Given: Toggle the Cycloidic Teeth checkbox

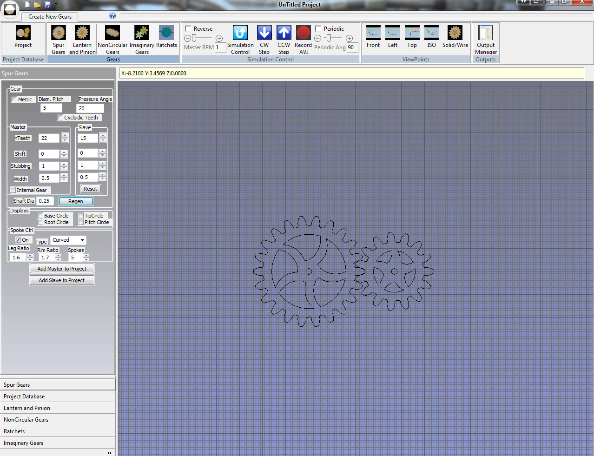Looking at the screenshot, I should [60, 118].
